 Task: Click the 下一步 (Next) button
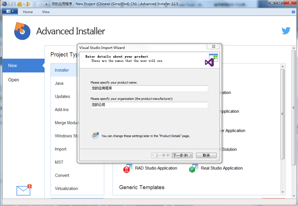(182, 155)
